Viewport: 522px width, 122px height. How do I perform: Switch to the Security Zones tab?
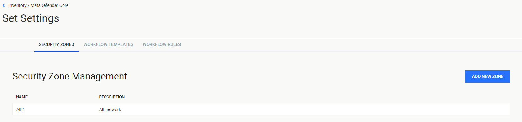pos(57,44)
